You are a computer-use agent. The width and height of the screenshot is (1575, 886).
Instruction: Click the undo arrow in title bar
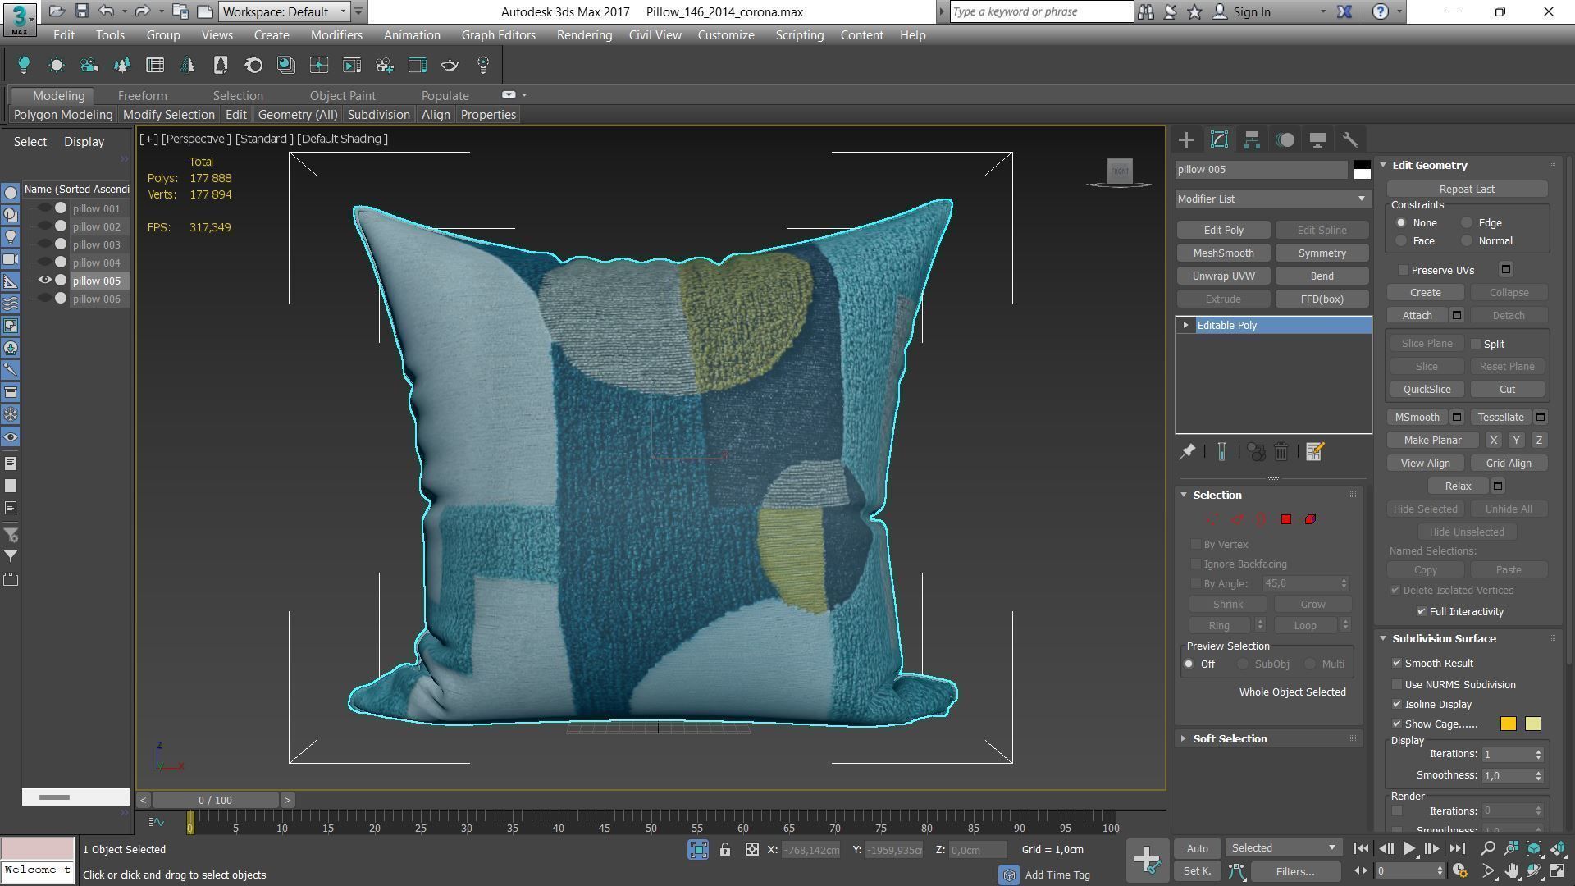106,11
